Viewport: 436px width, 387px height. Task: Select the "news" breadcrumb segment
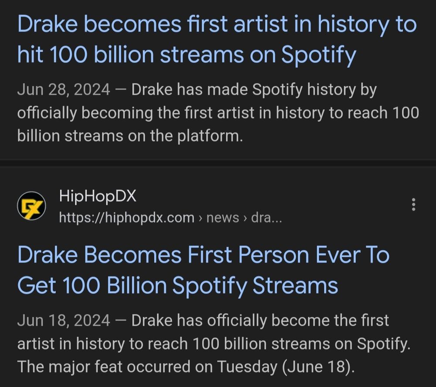pyautogui.click(x=223, y=218)
